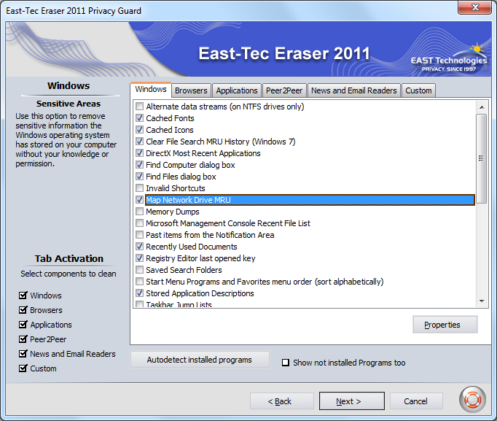Viewport: 497px width, 421px height.
Task: Toggle Applications under Tab Activation
Action: pyautogui.click(x=23, y=325)
